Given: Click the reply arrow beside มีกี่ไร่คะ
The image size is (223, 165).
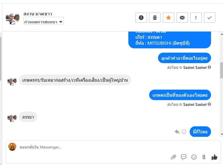Looking at the screenshot, I should (177, 132).
